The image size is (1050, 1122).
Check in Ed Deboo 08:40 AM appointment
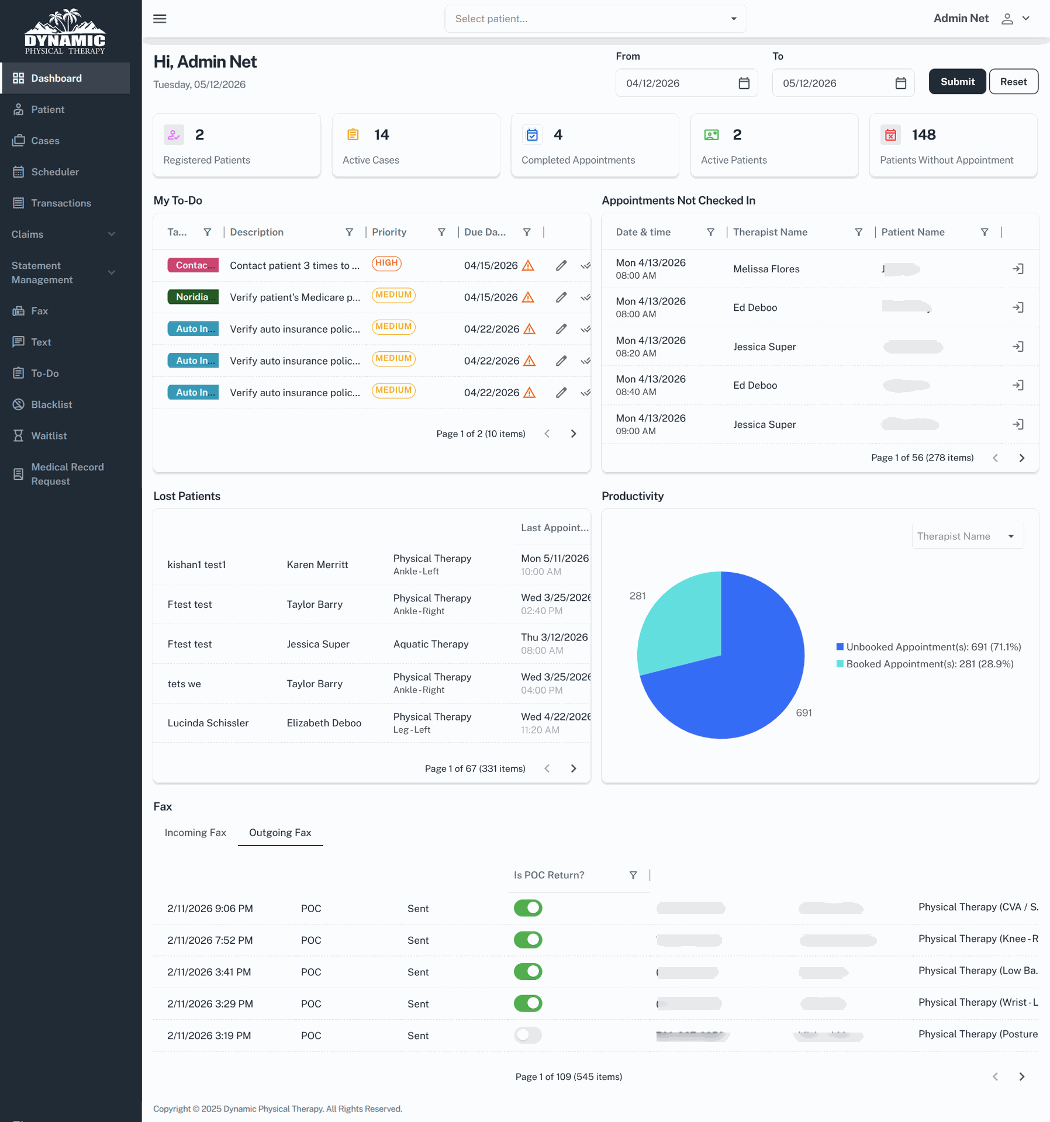[x=1018, y=385]
